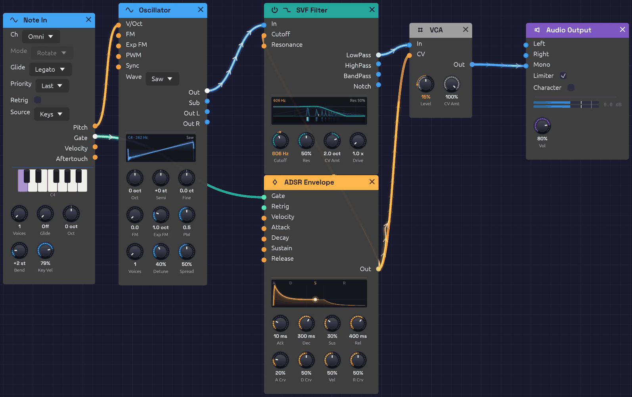Click the ADSR Rel knob at 400 ms
Image resolution: width=632 pixels, height=397 pixels.
pos(358,323)
